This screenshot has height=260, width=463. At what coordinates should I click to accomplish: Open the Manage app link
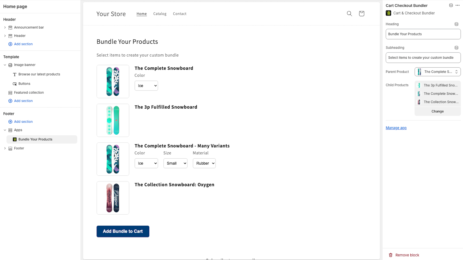(396, 128)
